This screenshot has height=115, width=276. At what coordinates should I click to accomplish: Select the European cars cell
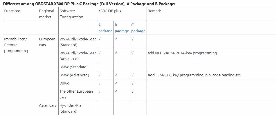coord(47,42)
